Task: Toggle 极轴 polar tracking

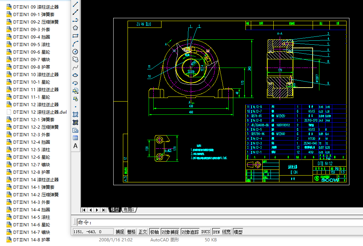Action: pyautogui.click(x=154, y=232)
